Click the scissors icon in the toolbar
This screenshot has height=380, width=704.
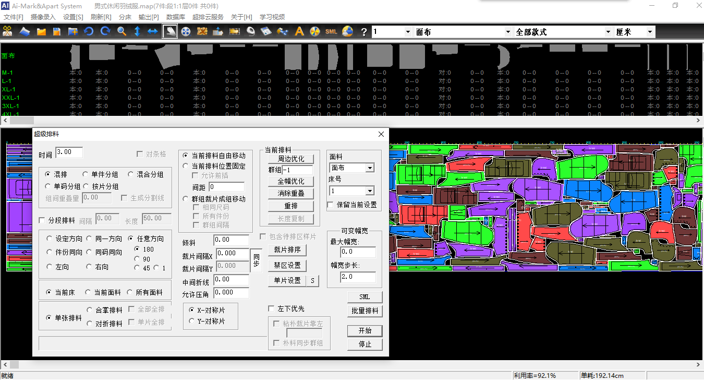7,31
